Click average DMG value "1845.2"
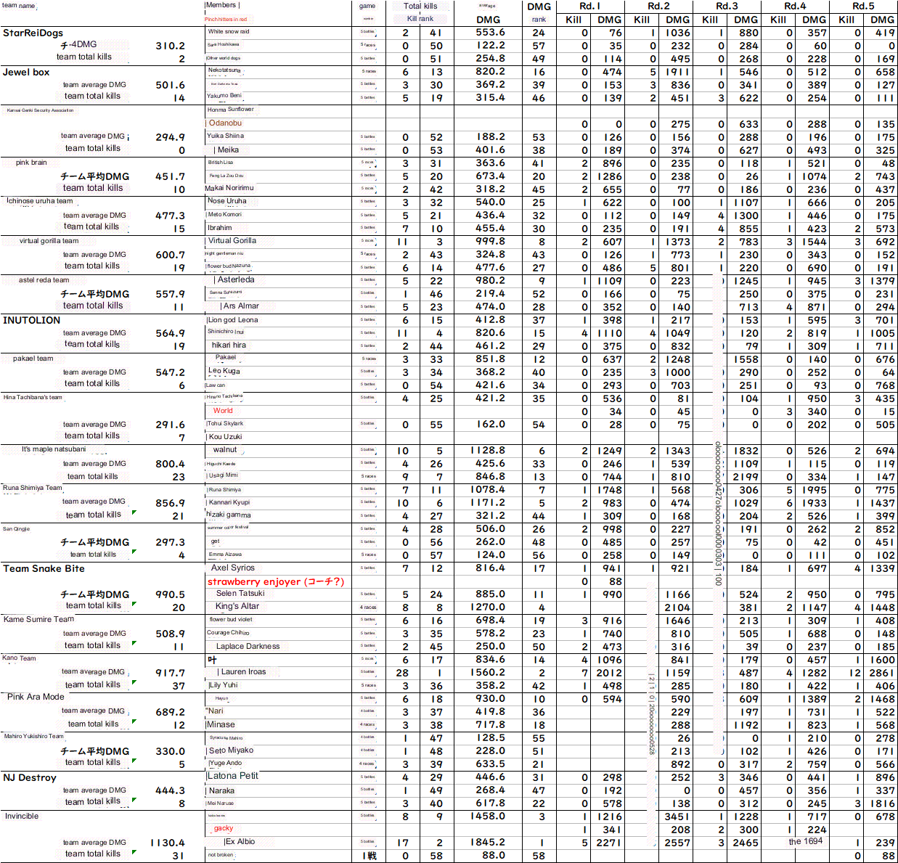Image resolution: width=898 pixels, height=863 pixels. coord(488,843)
